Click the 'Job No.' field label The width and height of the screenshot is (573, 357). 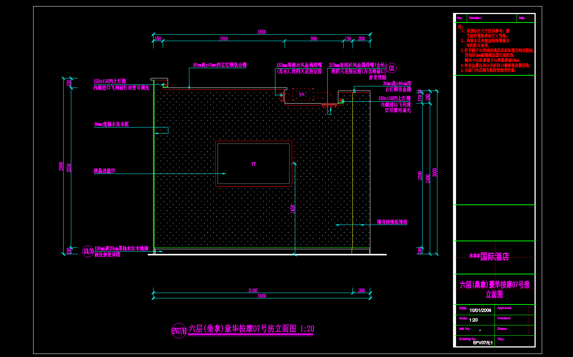464,328
